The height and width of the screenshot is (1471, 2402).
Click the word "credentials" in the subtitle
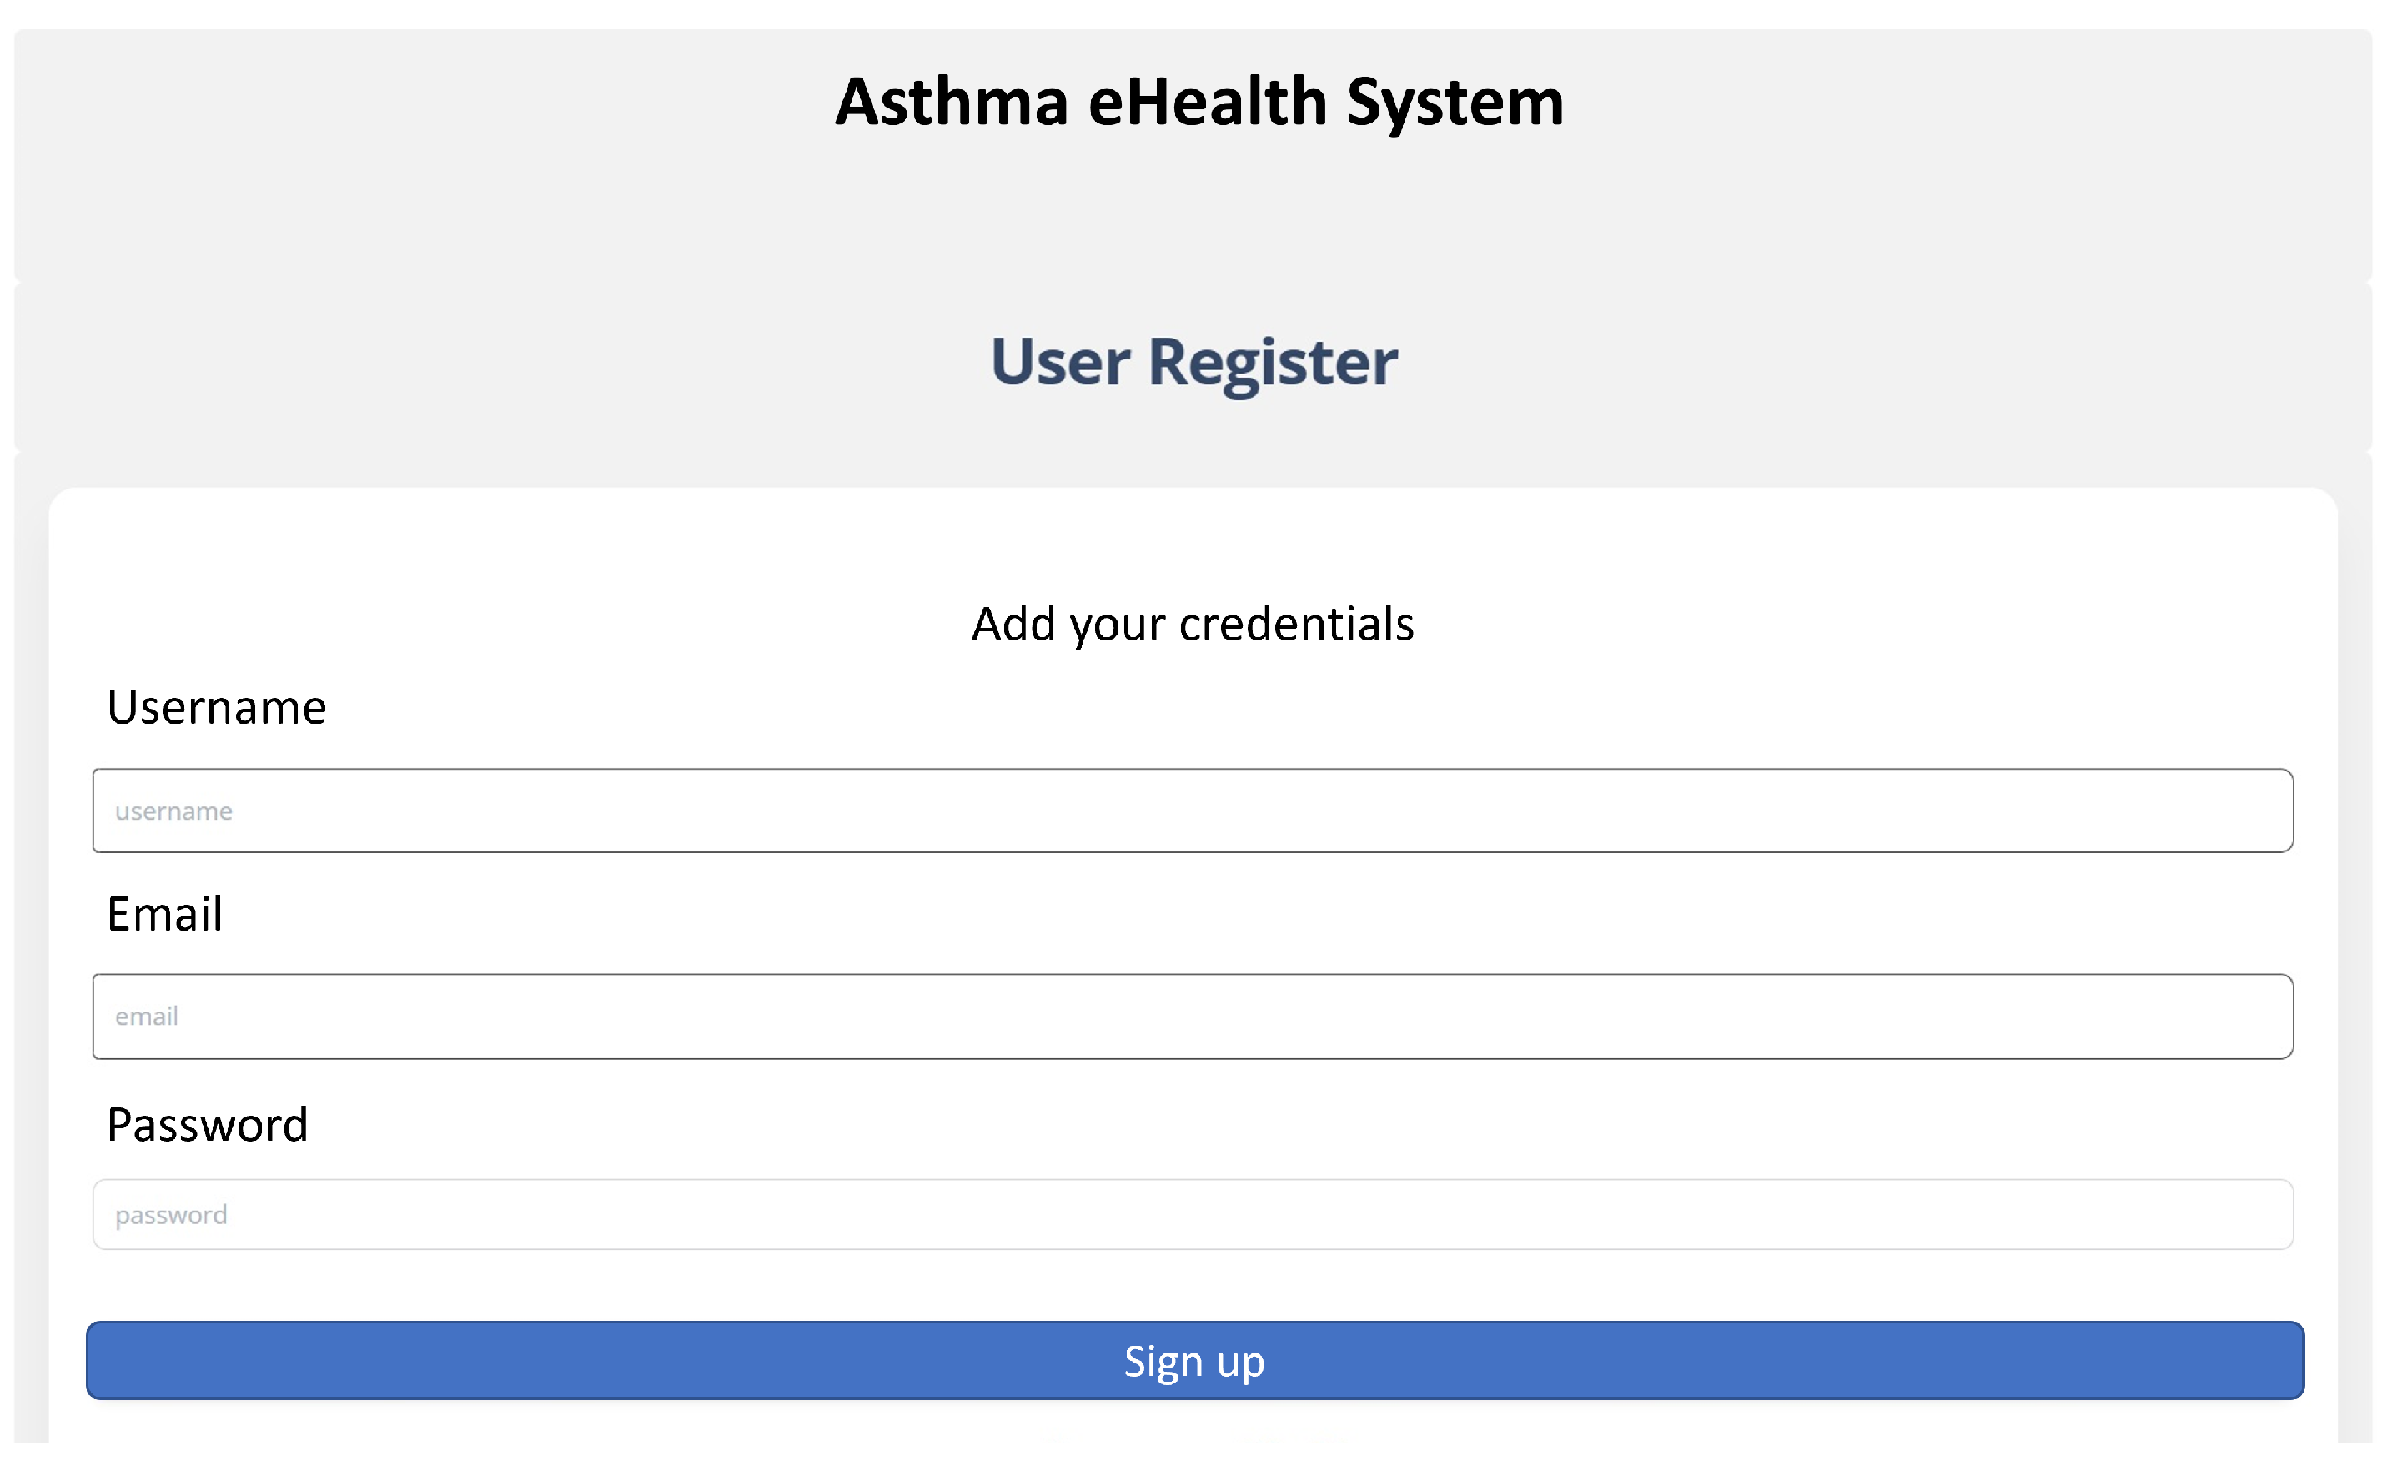1295,624
